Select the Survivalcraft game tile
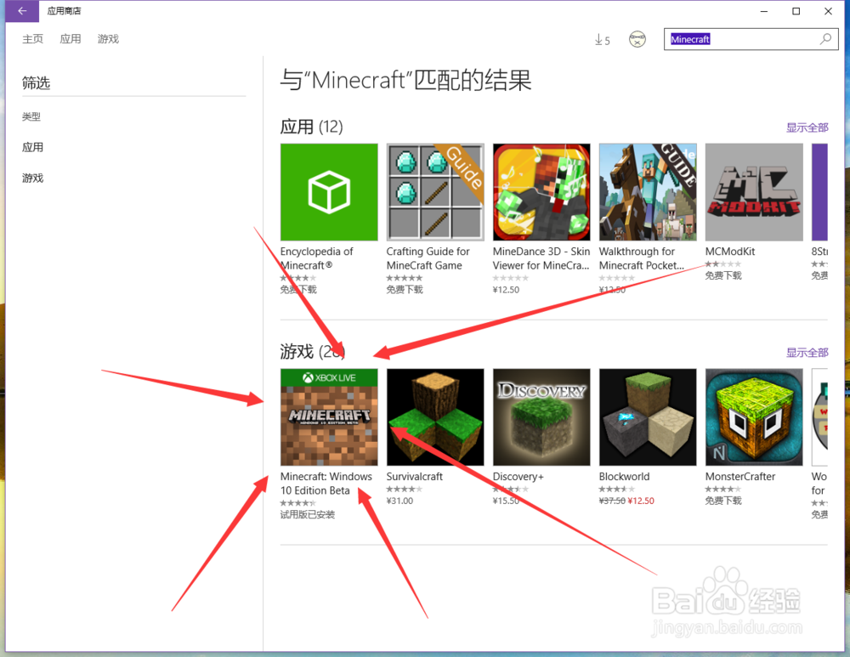 coord(435,416)
